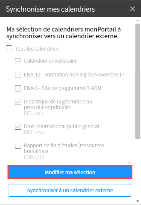Enable the ENA-12 Formation non-siglée checkbox
Screen dimensions: 141x205
(x=18, y=75)
